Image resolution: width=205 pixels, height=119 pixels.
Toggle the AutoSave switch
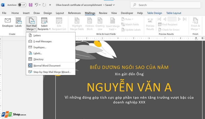(22, 5)
